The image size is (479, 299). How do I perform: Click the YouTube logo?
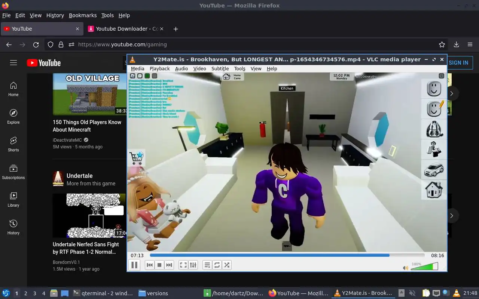44,63
